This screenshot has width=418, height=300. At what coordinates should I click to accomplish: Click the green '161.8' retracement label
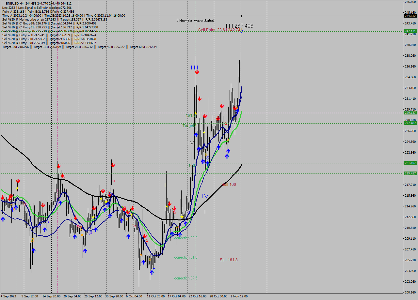(x=190, y=115)
